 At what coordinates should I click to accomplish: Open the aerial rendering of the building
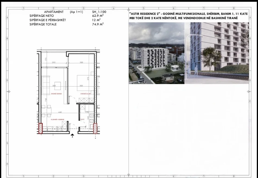tap(156, 53)
